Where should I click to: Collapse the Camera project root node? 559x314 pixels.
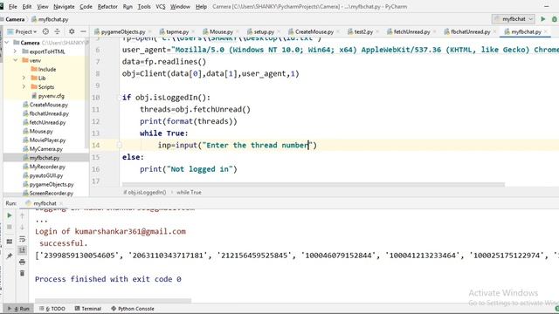tap(7, 43)
